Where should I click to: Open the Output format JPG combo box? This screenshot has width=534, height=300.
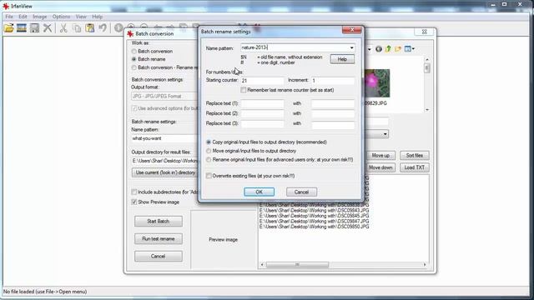pos(164,97)
